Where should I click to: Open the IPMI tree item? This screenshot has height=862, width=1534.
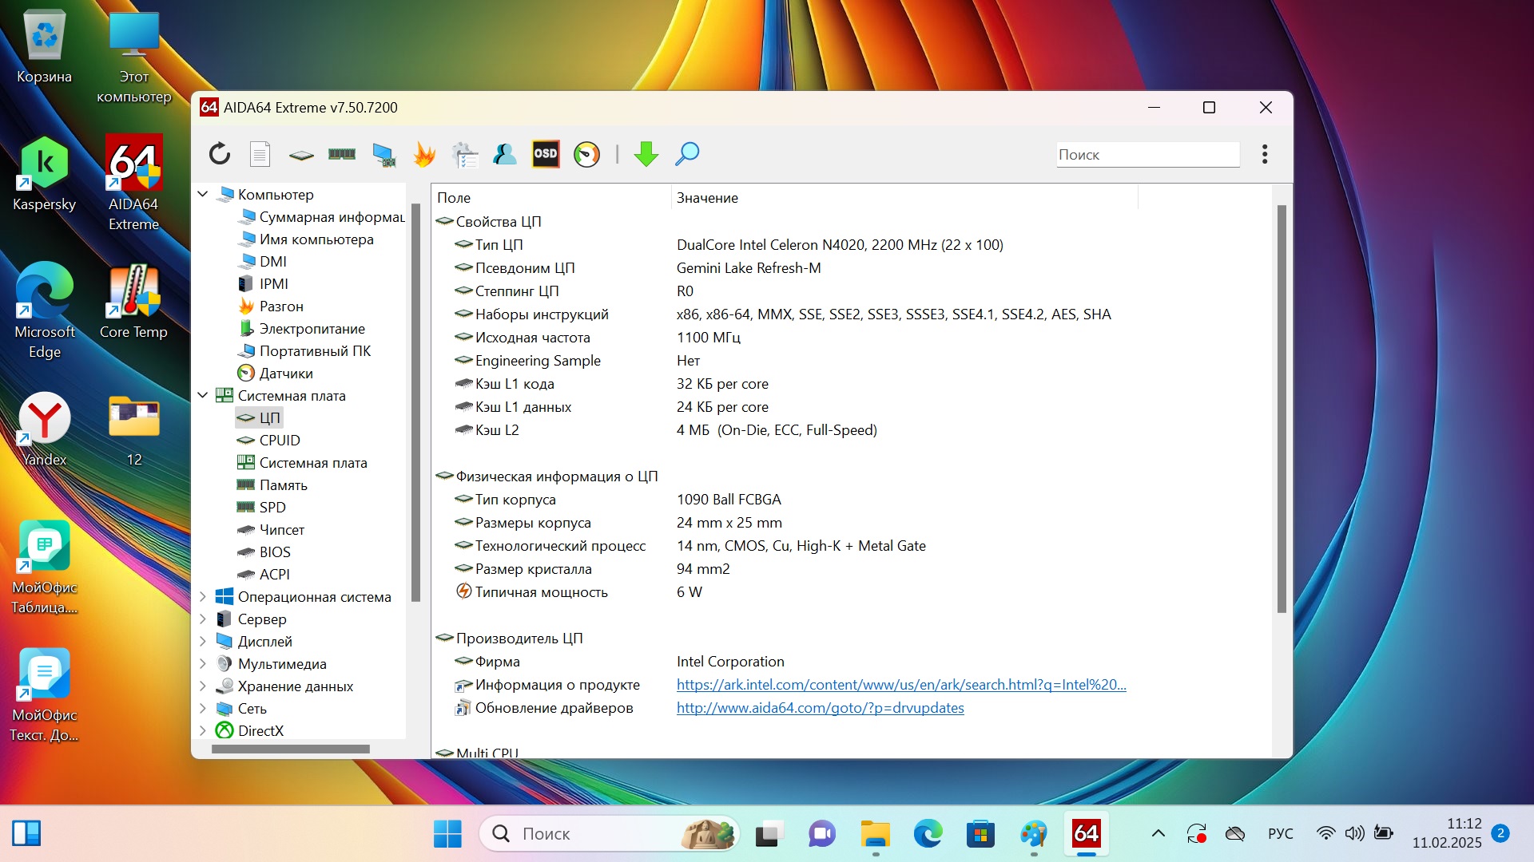pyautogui.click(x=264, y=283)
